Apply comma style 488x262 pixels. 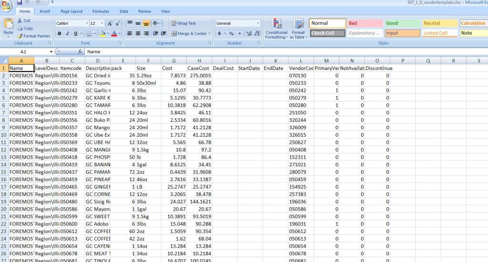(x=240, y=34)
